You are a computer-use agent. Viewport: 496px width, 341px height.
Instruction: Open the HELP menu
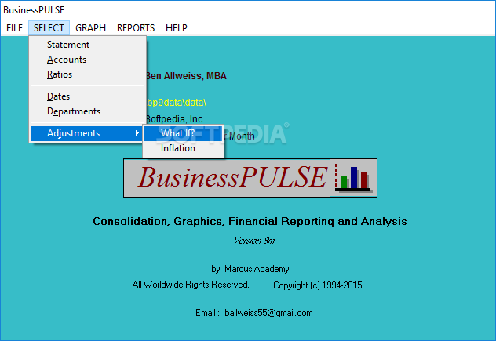177,28
